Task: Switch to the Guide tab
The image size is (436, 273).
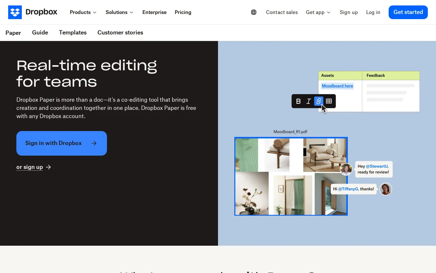Action: click(x=40, y=33)
